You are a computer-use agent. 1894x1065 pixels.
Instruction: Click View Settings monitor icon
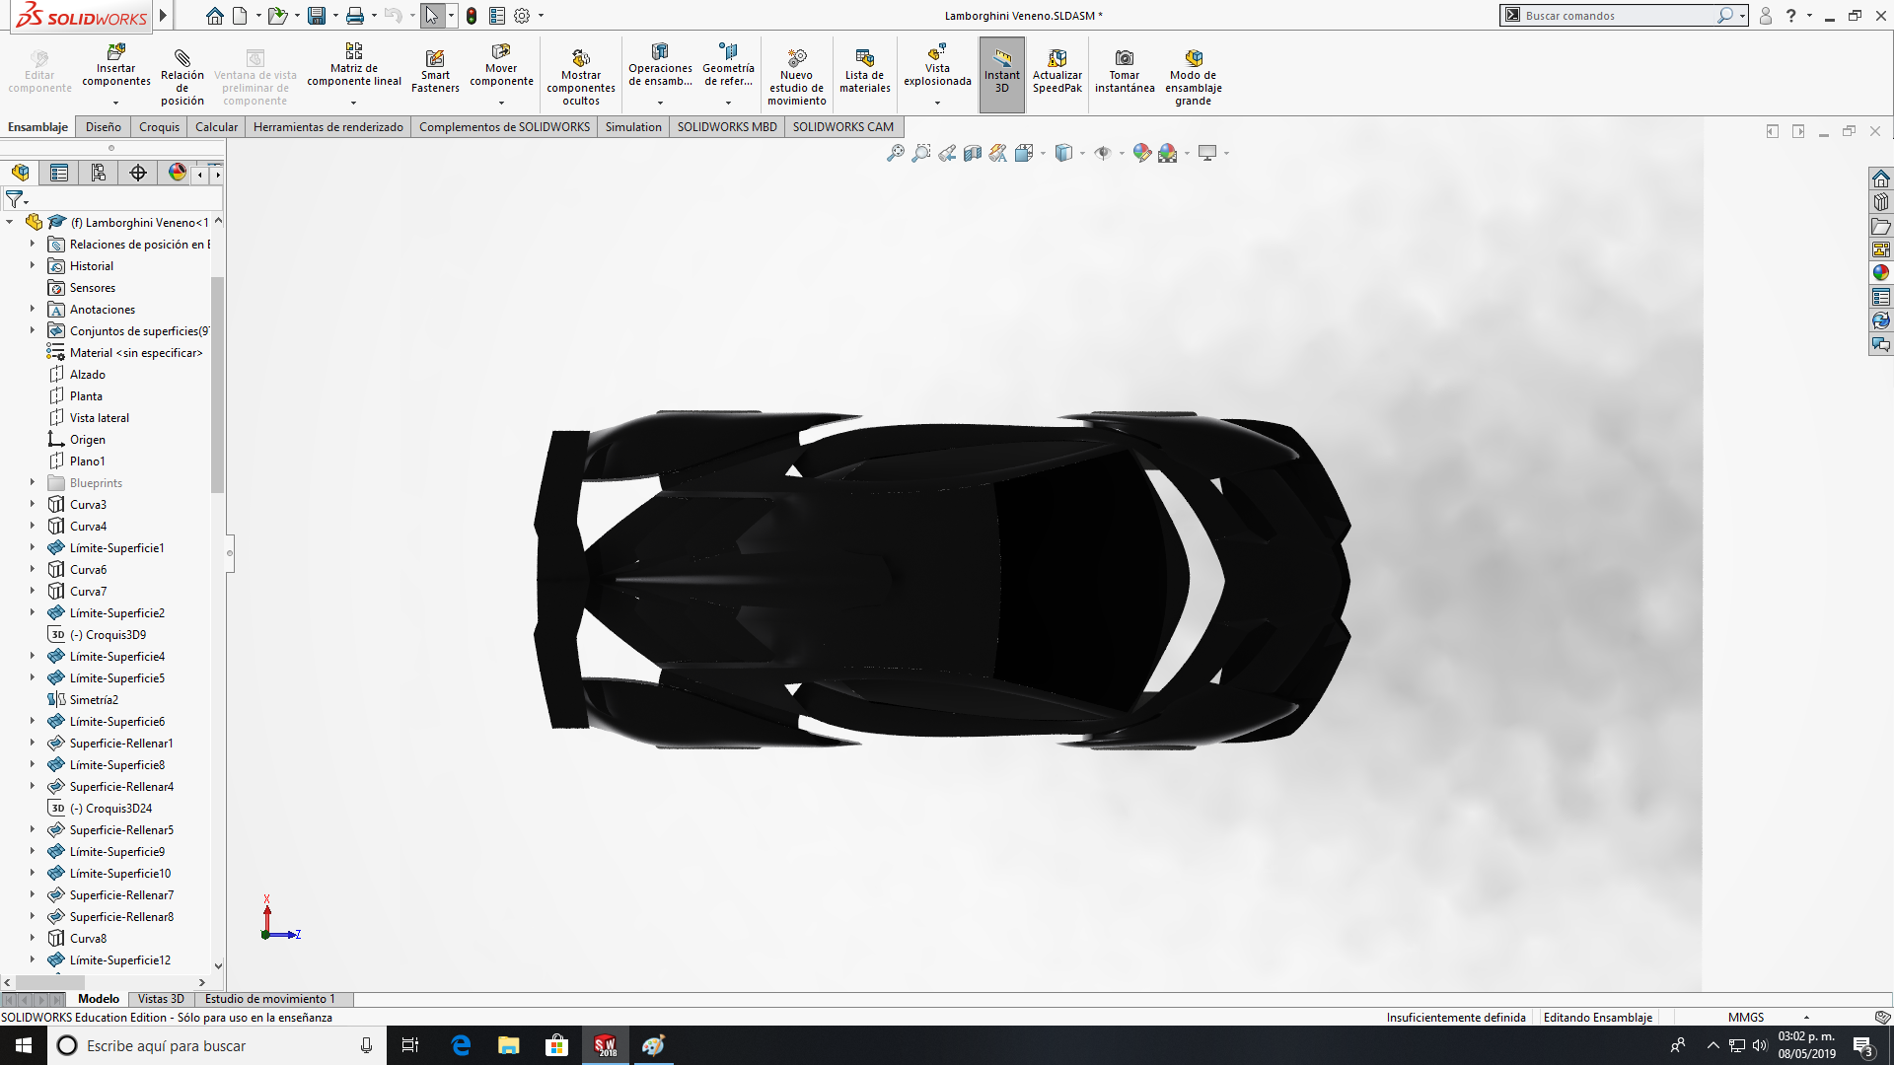(x=1207, y=153)
